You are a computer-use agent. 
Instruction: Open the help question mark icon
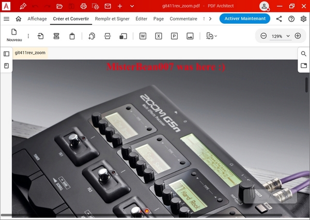click(291, 19)
